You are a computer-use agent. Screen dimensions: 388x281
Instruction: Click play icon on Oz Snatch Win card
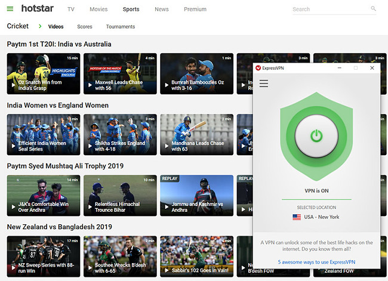point(13,85)
